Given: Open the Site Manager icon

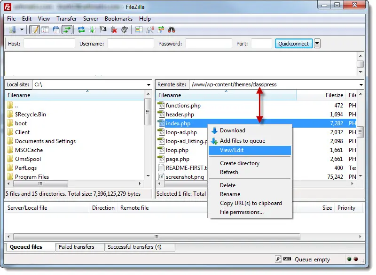Looking at the screenshot, I should [13, 30].
